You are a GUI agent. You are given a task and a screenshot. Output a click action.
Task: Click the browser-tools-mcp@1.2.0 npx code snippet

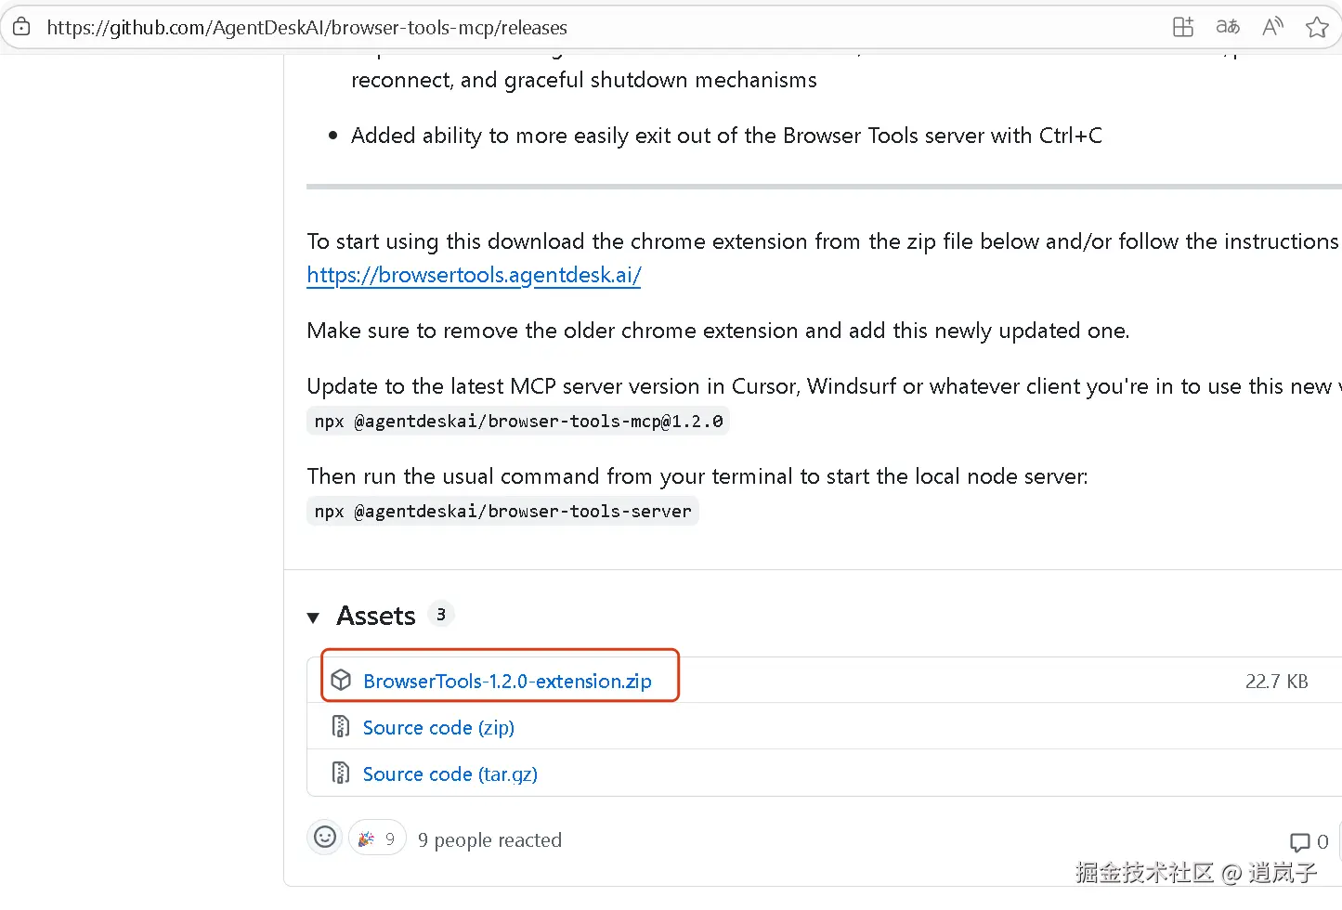(x=518, y=422)
